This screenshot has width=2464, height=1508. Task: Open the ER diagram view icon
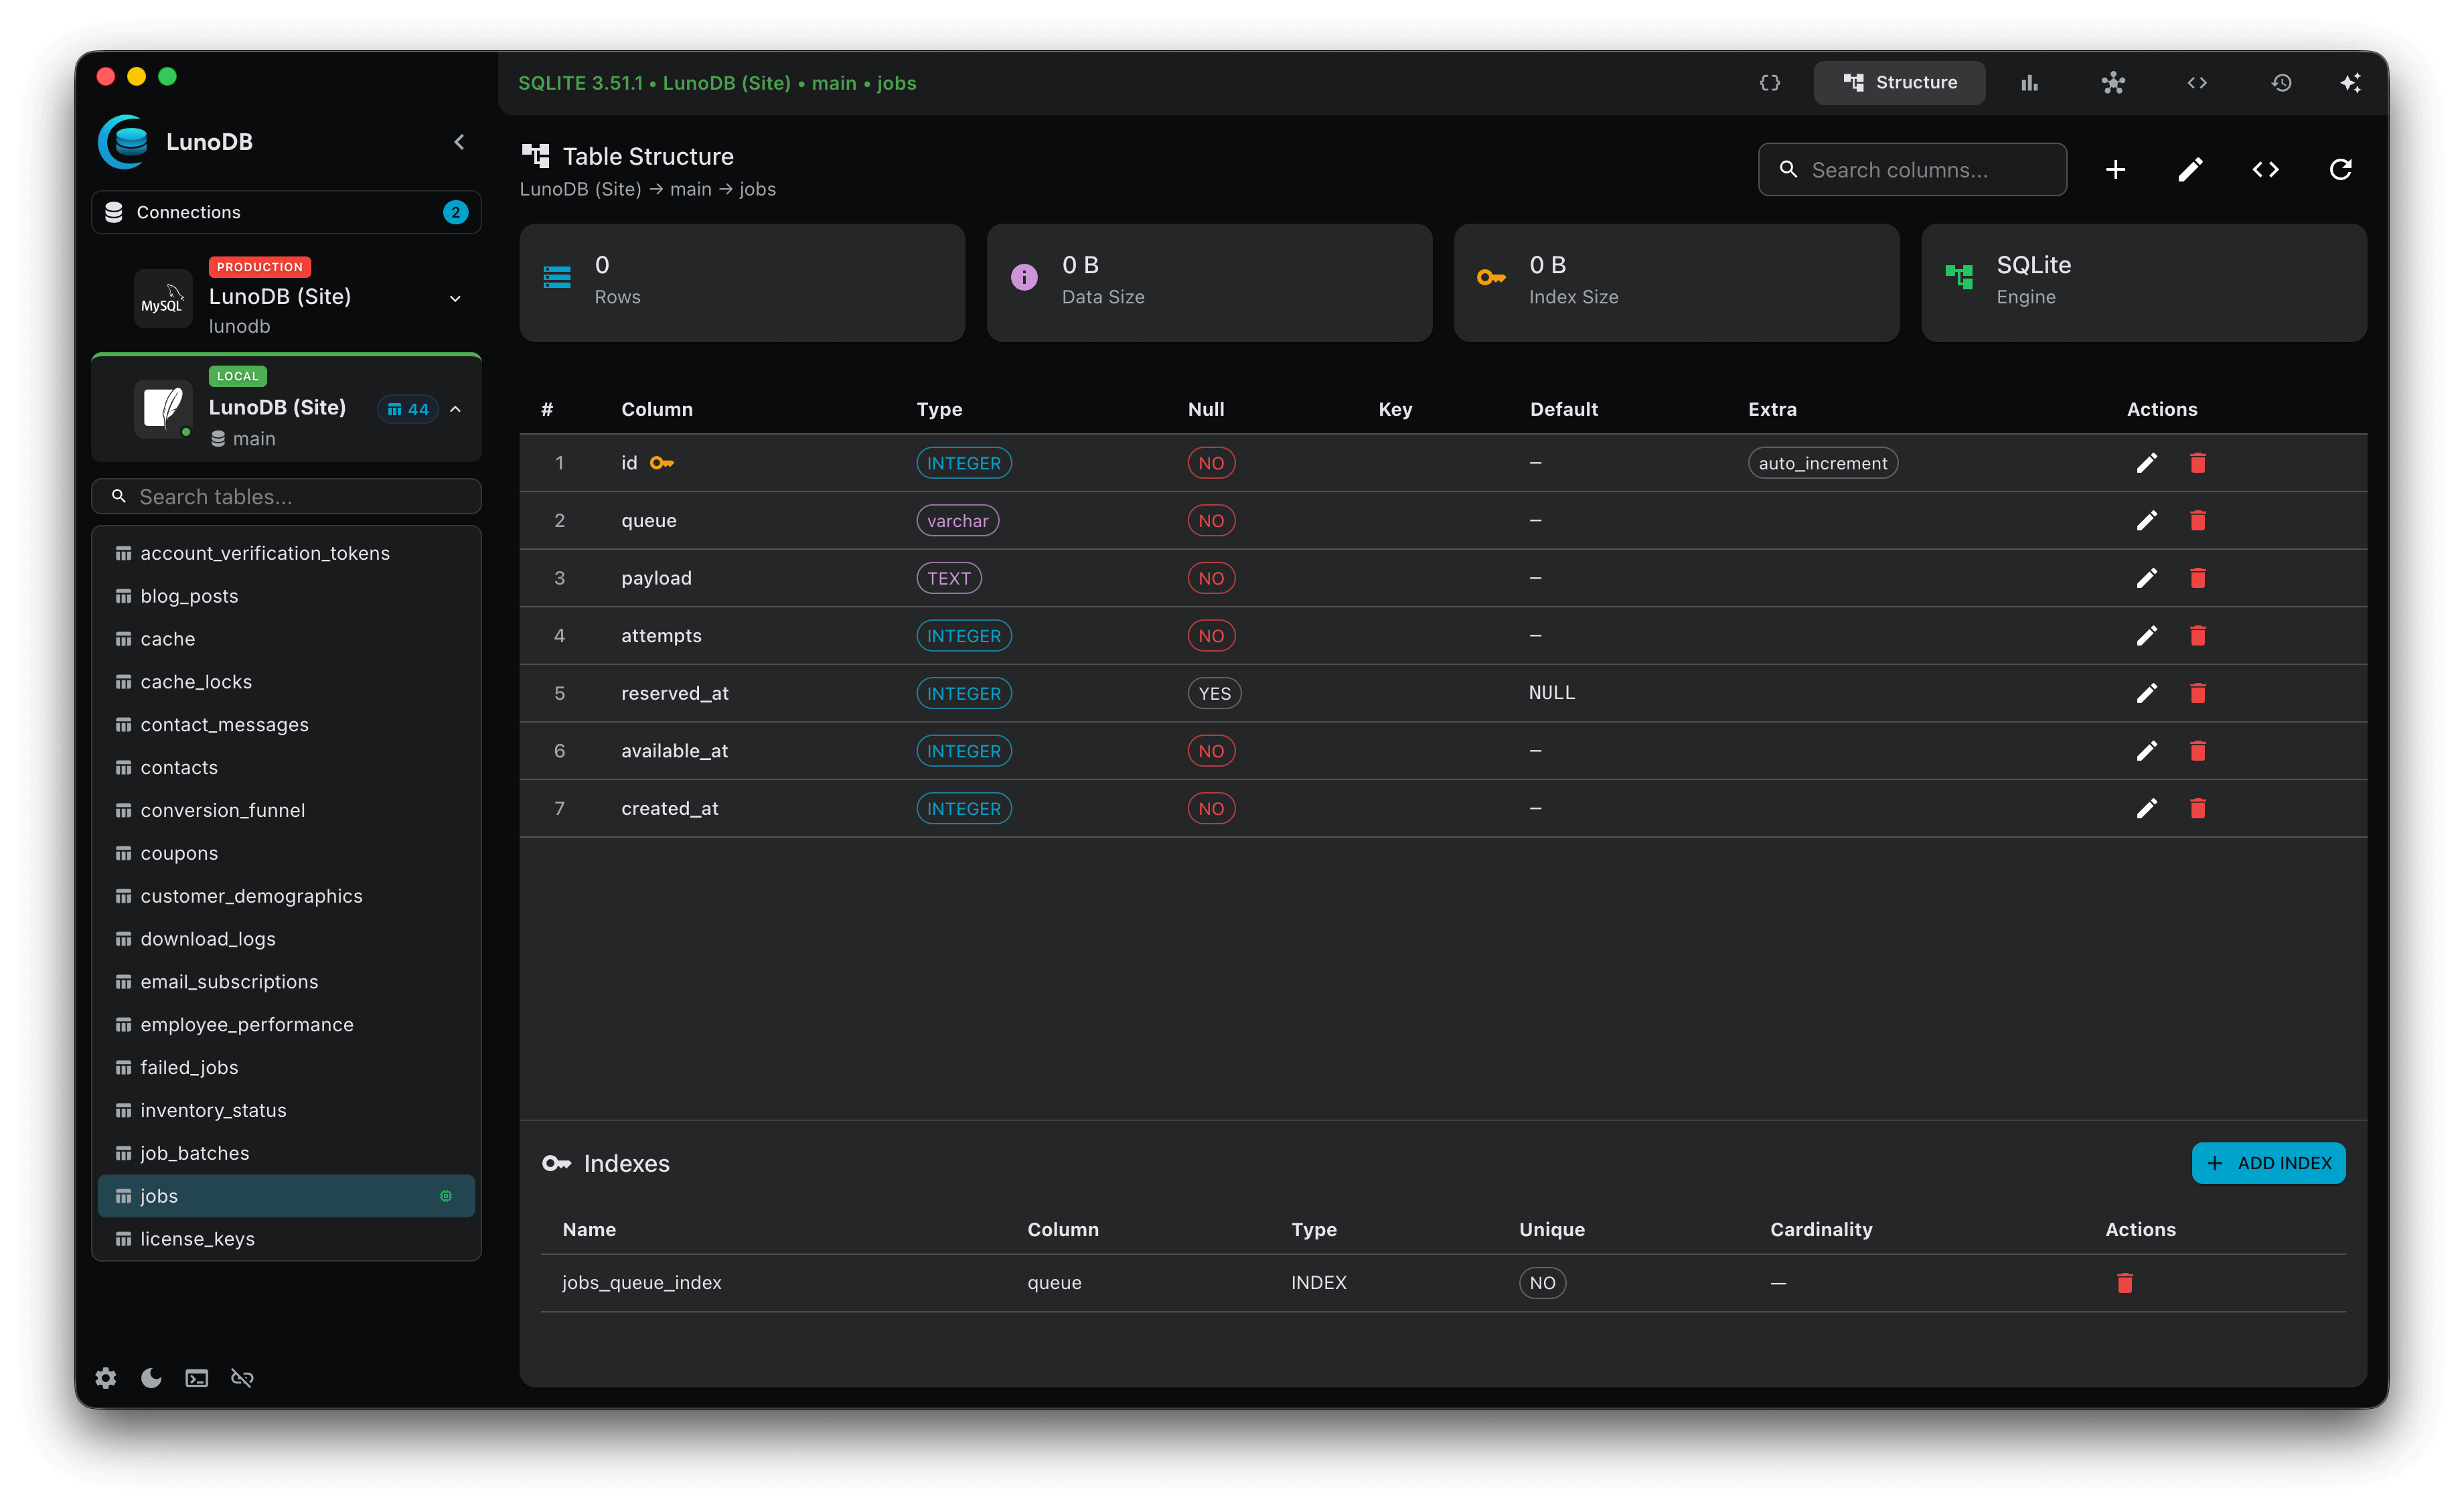(x=2114, y=82)
